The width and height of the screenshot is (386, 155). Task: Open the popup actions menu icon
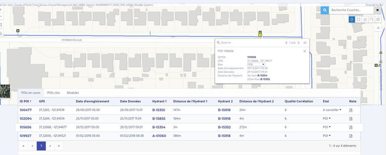point(305,43)
